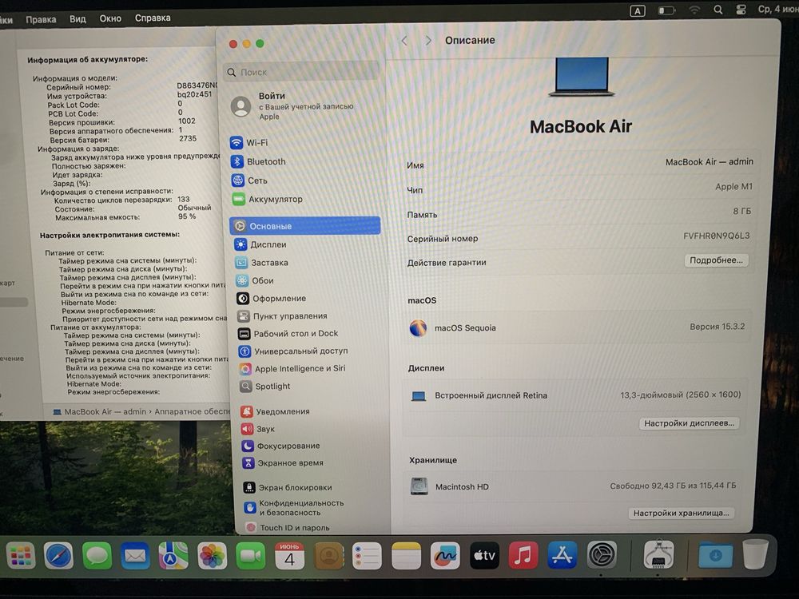This screenshot has height=599, width=799.
Task: Open Вид menu in menu bar
Action: click(x=78, y=19)
